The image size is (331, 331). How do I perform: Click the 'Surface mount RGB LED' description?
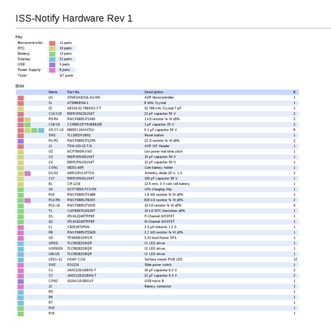coord(163,259)
